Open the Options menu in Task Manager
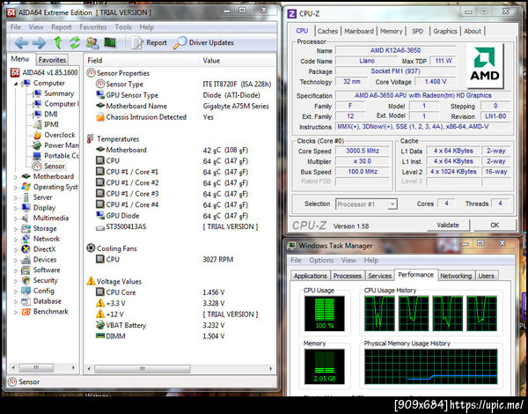528x414 pixels. [x=321, y=260]
